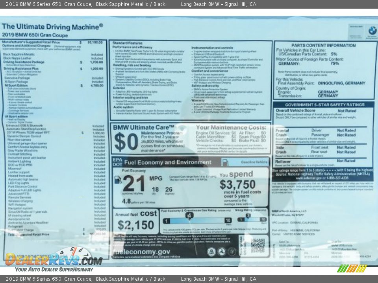
Task: Click the BMW roundel logo
Action: pyautogui.click(x=372, y=30)
